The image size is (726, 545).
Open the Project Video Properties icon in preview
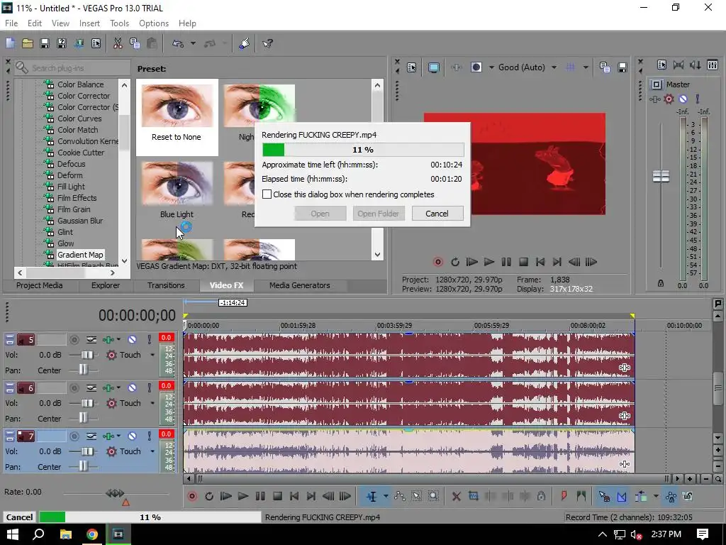[412, 67]
